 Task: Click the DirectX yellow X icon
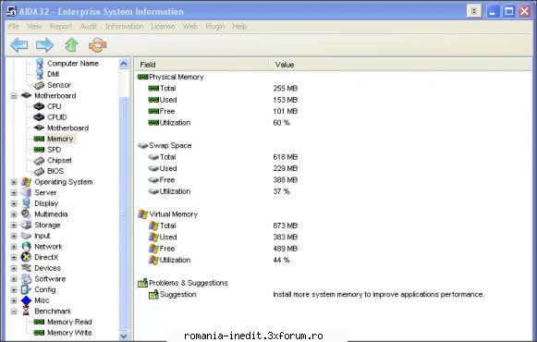click(x=27, y=257)
